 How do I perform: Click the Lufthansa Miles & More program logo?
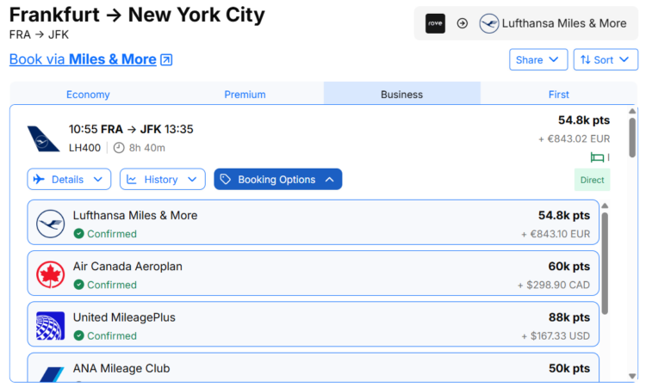[x=50, y=224]
